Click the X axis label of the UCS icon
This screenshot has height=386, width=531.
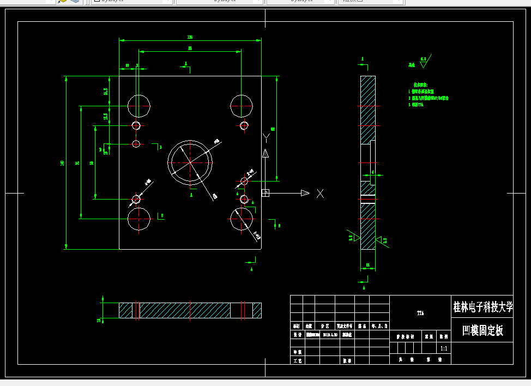[320, 194]
